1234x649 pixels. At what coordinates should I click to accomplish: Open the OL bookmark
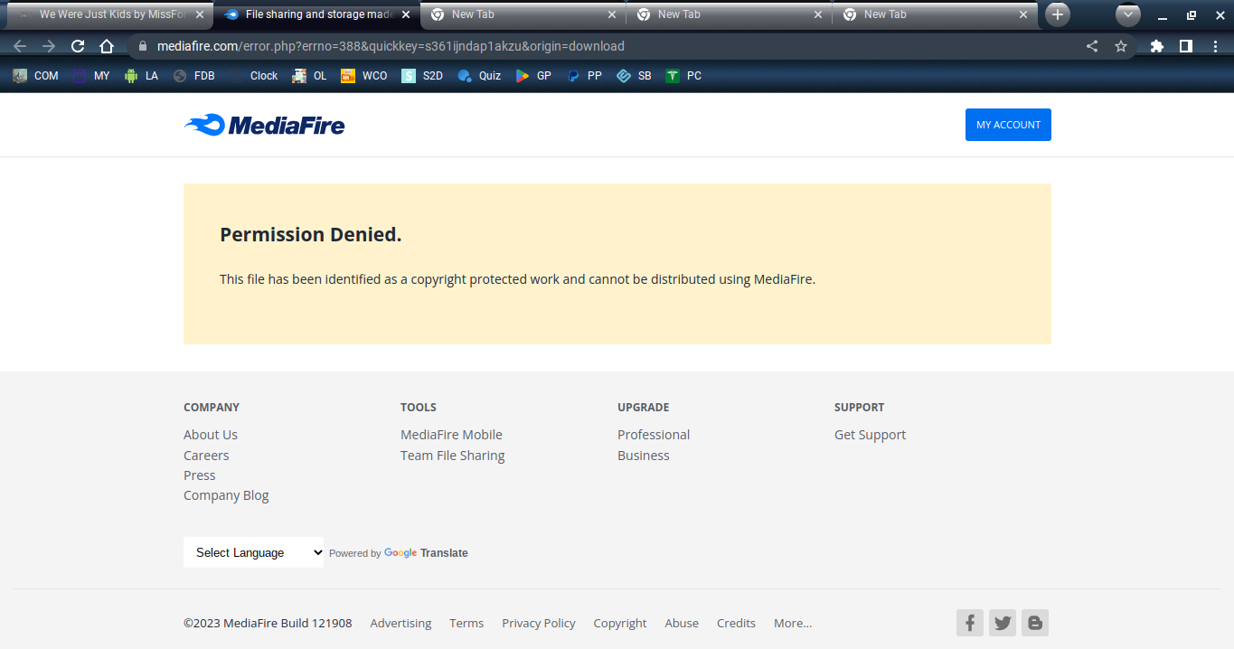click(x=310, y=76)
